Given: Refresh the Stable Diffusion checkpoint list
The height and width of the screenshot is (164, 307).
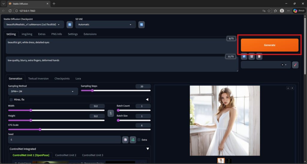Looking at the screenshot, I should (x=70, y=25).
